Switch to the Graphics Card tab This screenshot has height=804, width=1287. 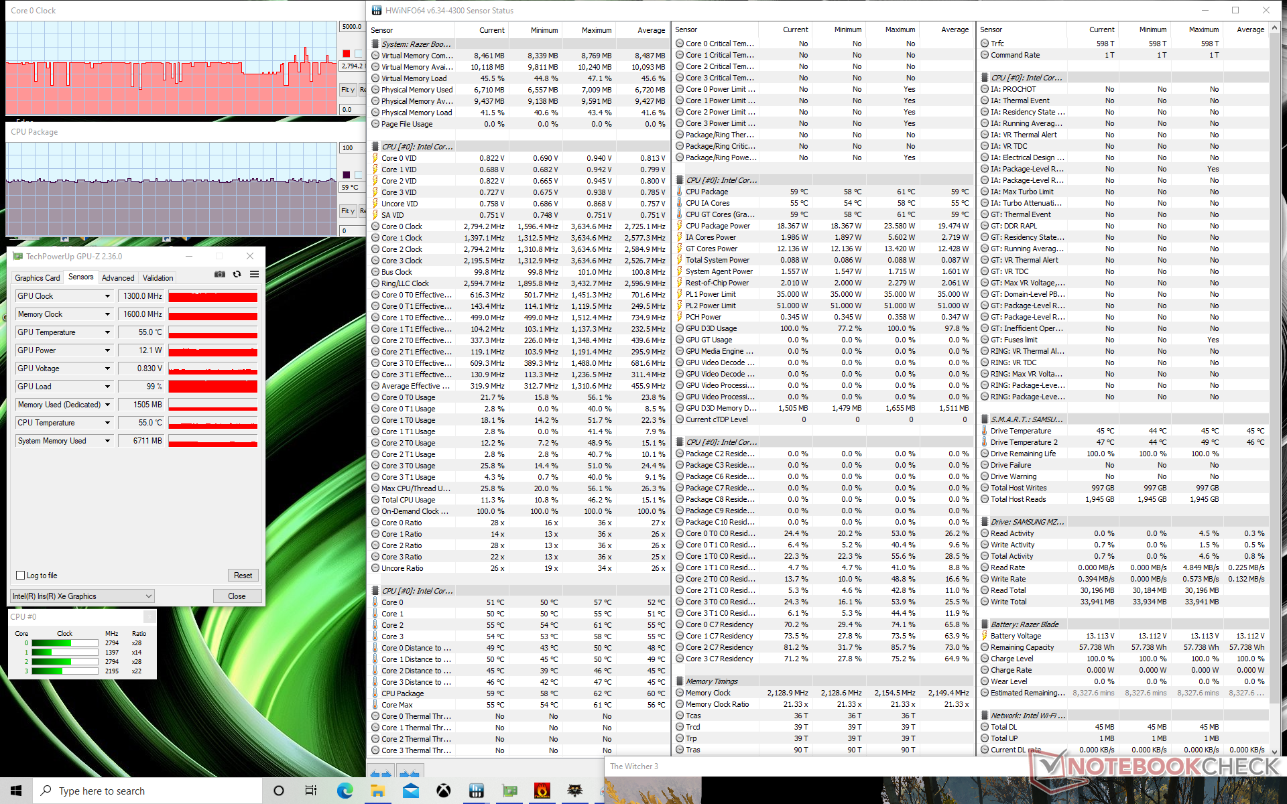[x=38, y=278]
